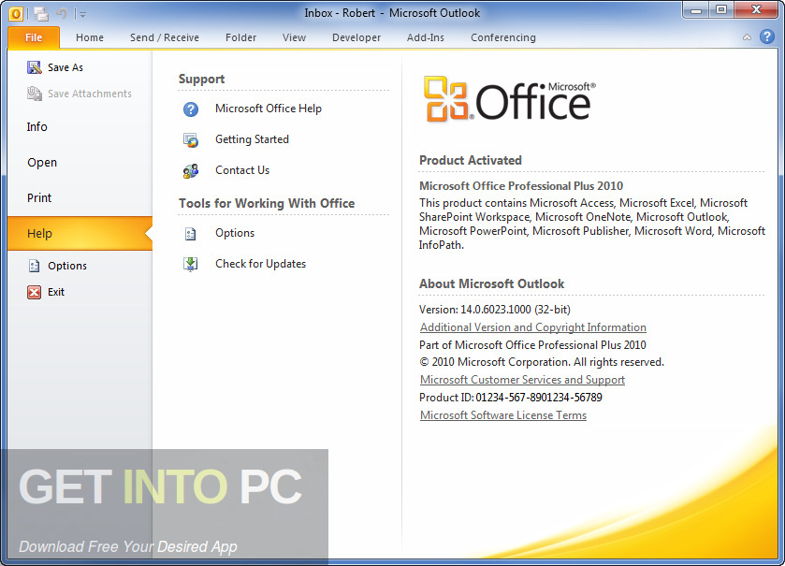The image size is (785, 566).
Task: Select Check for Updates
Action: click(260, 264)
